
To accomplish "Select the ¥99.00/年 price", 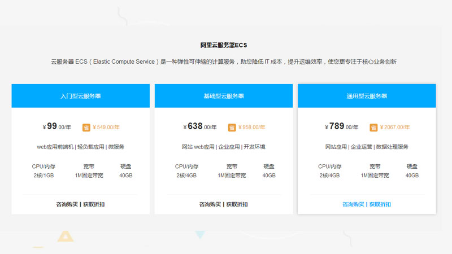I will [57, 126].
